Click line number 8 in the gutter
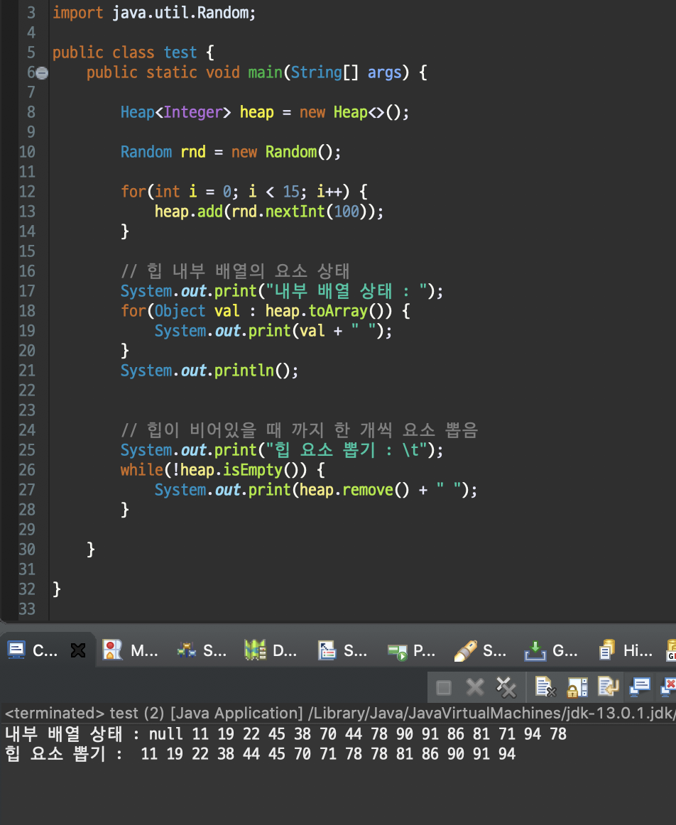 [x=31, y=112]
